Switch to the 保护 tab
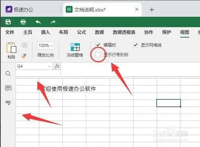Screen dimensions: 200x147 point(167,32)
